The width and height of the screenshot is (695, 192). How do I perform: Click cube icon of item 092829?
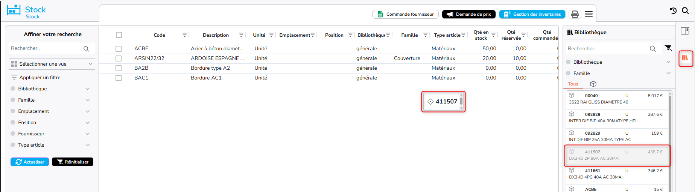(572, 133)
